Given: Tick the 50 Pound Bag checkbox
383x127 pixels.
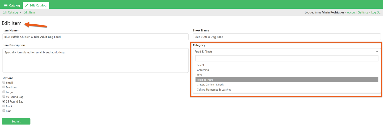Looking at the screenshot, I should [4, 97].
